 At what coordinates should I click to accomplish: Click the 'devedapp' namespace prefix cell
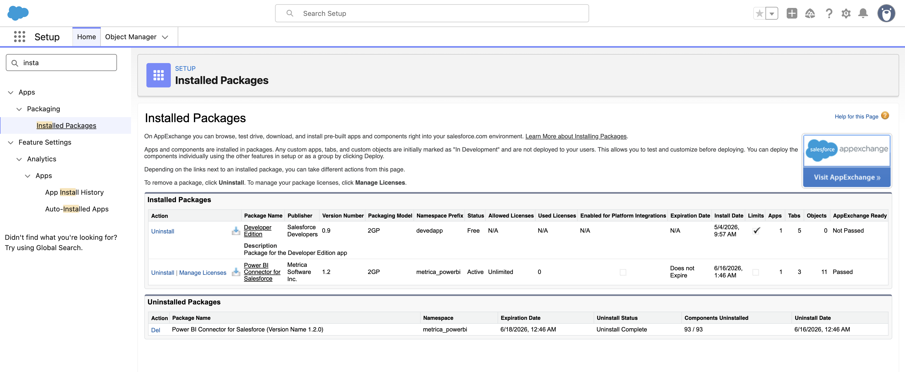click(429, 231)
